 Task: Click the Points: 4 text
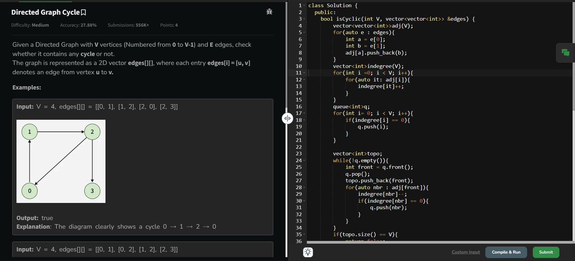(x=169, y=25)
